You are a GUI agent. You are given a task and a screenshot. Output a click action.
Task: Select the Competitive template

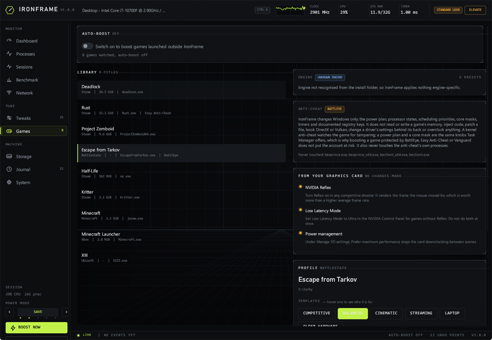tap(317, 313)
